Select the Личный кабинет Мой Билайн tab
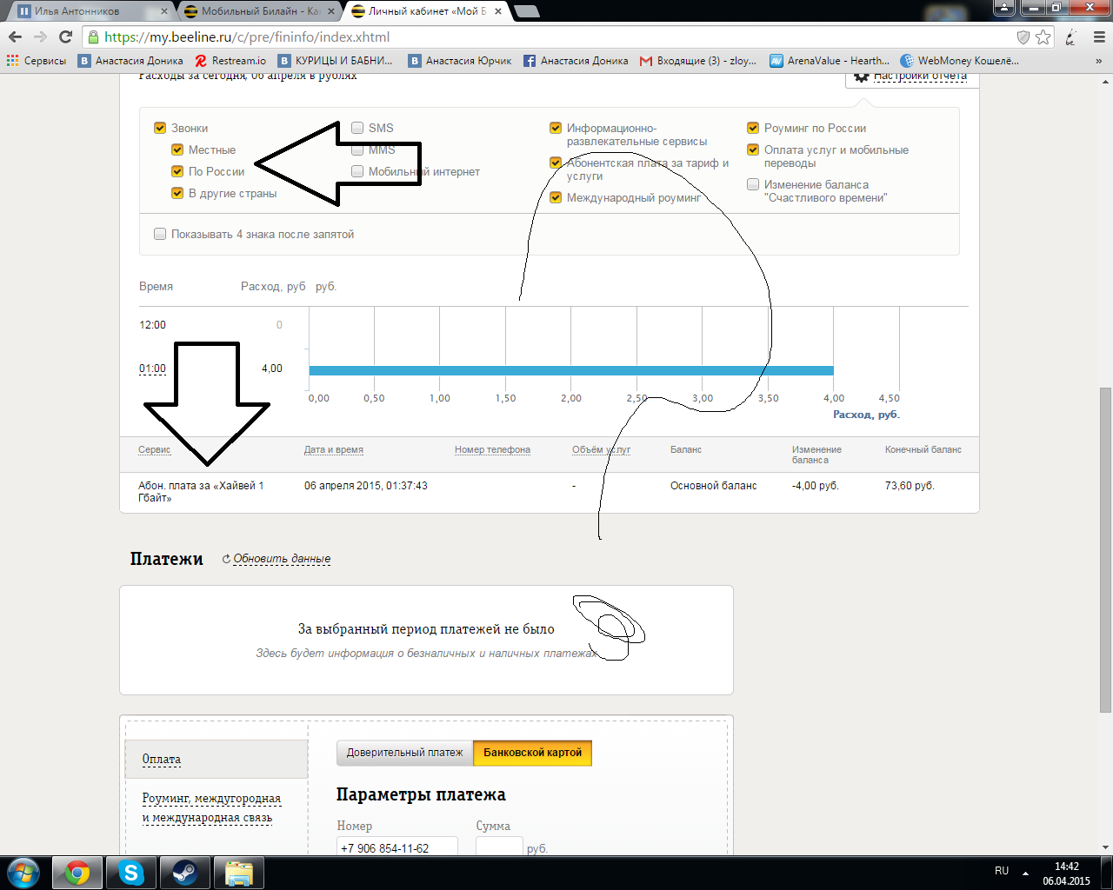 pyautogui.click(x=424, y=11)
